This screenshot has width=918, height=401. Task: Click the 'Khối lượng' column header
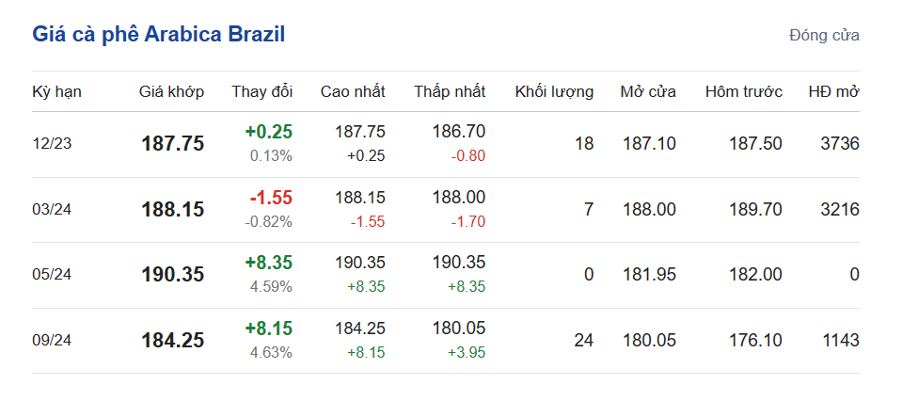pos(554,91)
